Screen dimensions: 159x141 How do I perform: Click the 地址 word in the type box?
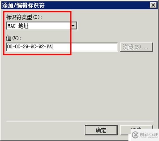coord(23,26)
